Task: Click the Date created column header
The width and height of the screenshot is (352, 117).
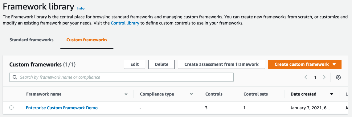Action: click(x=303, y=94)
